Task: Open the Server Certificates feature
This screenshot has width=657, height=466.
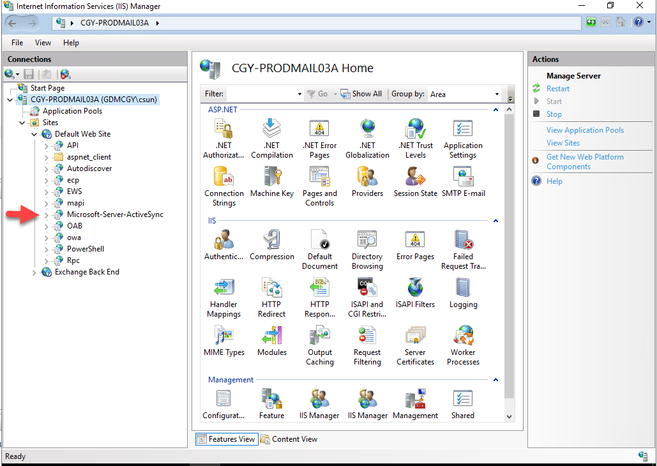Action: pos(416,345)
